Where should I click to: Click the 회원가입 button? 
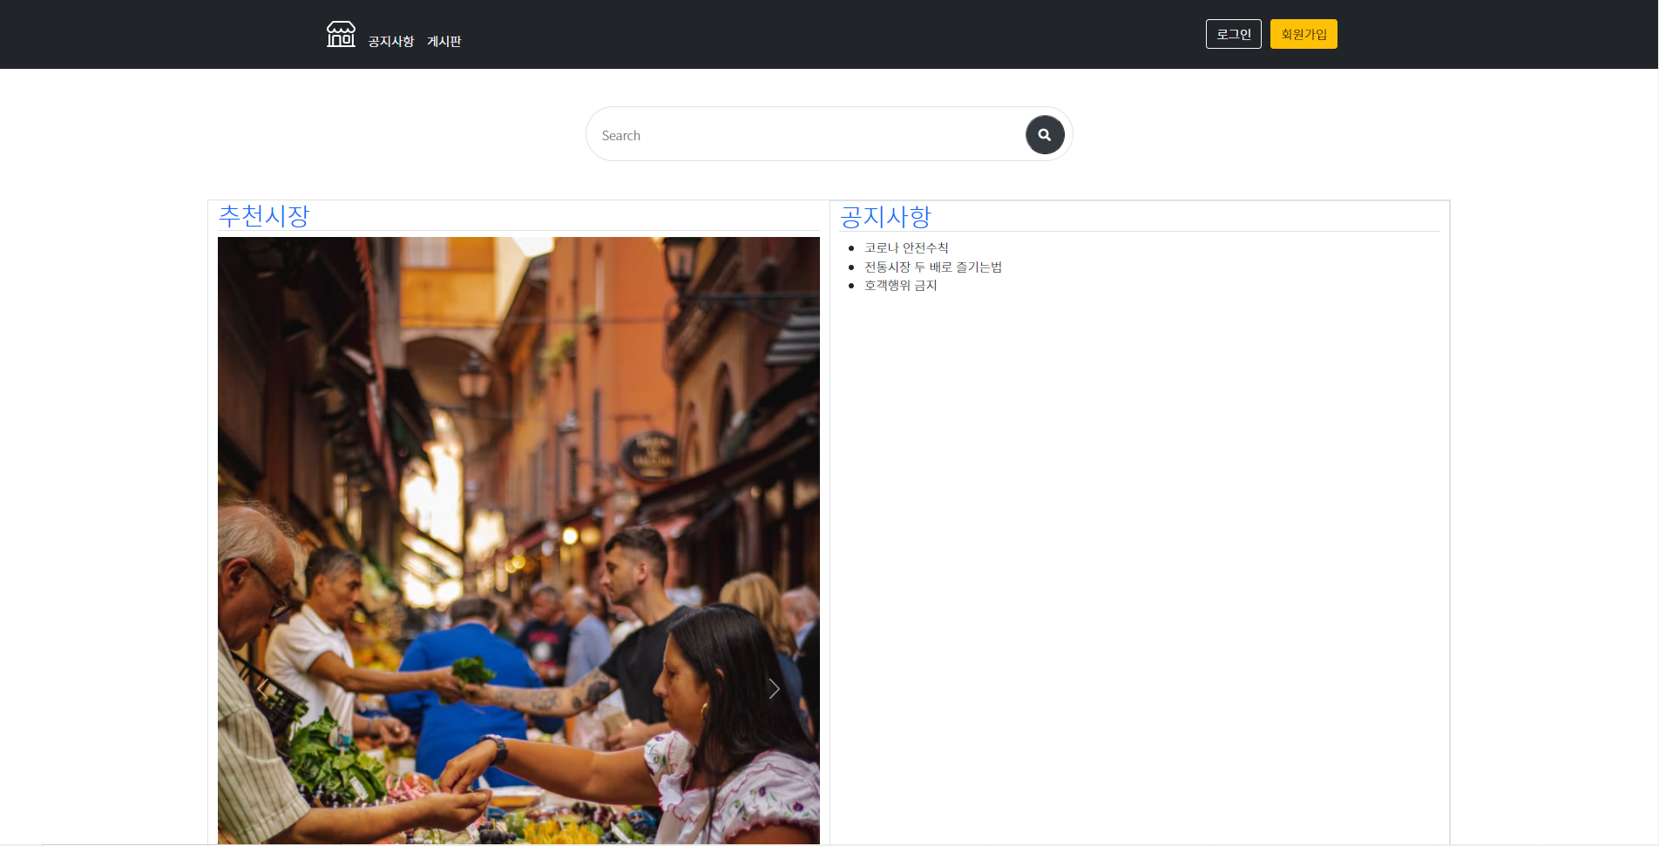tap(1303, 34)
